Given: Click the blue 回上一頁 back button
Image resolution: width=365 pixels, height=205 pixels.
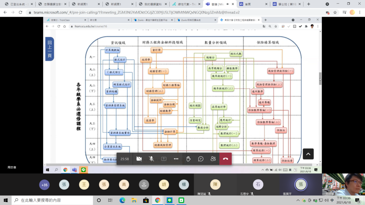Looking at the screenshot, I should coord(50,49).
